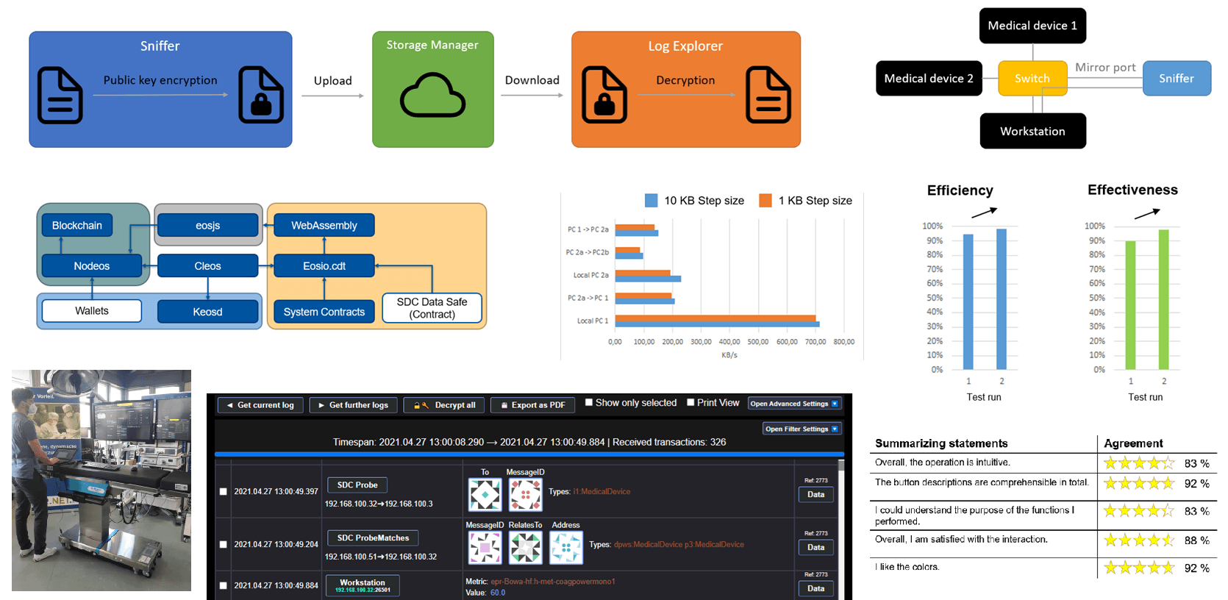The image size is (1228, 600).
Task: Click the locked document icon in Sniffer
Action: point(261,95)
